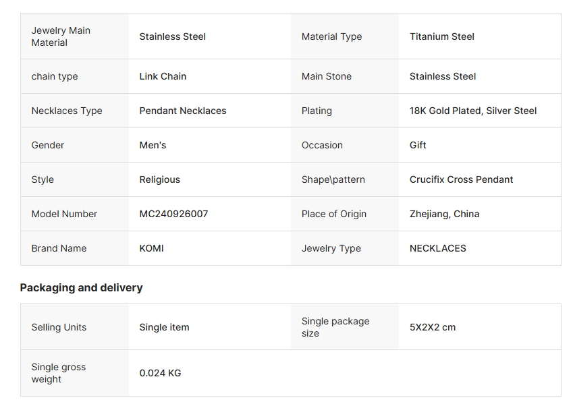The width and height of the screenshot is (571, 404).
Task: Select the 'Titanium Steel' material type value
Action: pos(442,36)
